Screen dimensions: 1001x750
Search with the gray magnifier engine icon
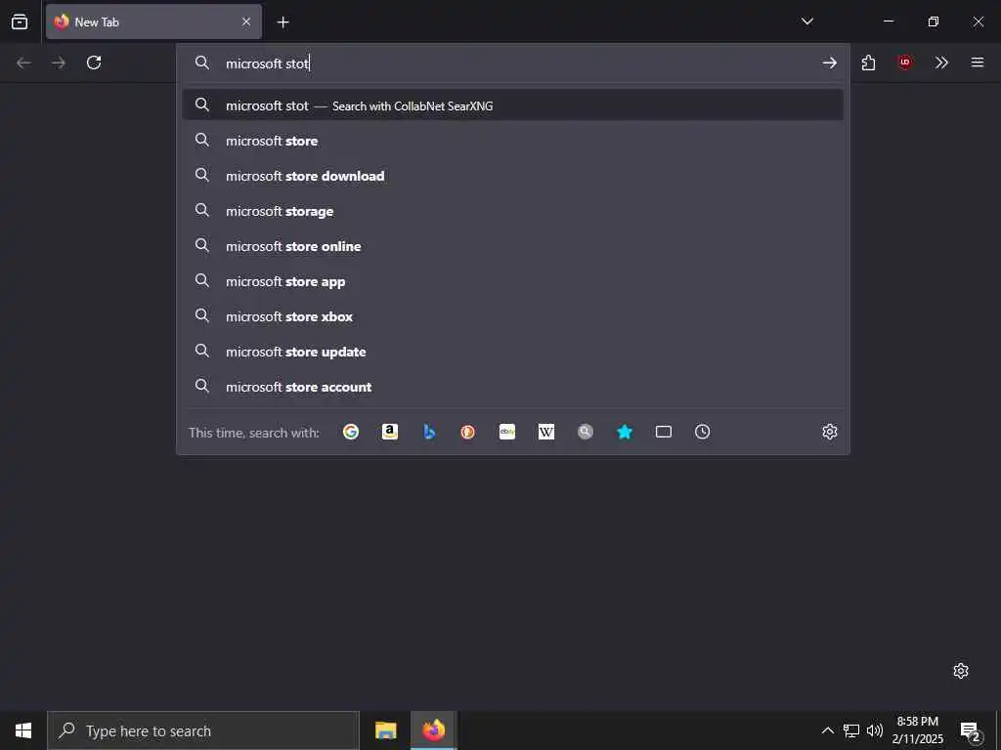click(x=586, y=432)
